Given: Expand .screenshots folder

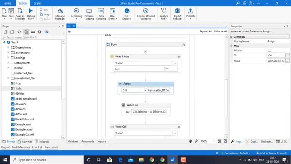Looking at the screenshot, I should (8, 53).
